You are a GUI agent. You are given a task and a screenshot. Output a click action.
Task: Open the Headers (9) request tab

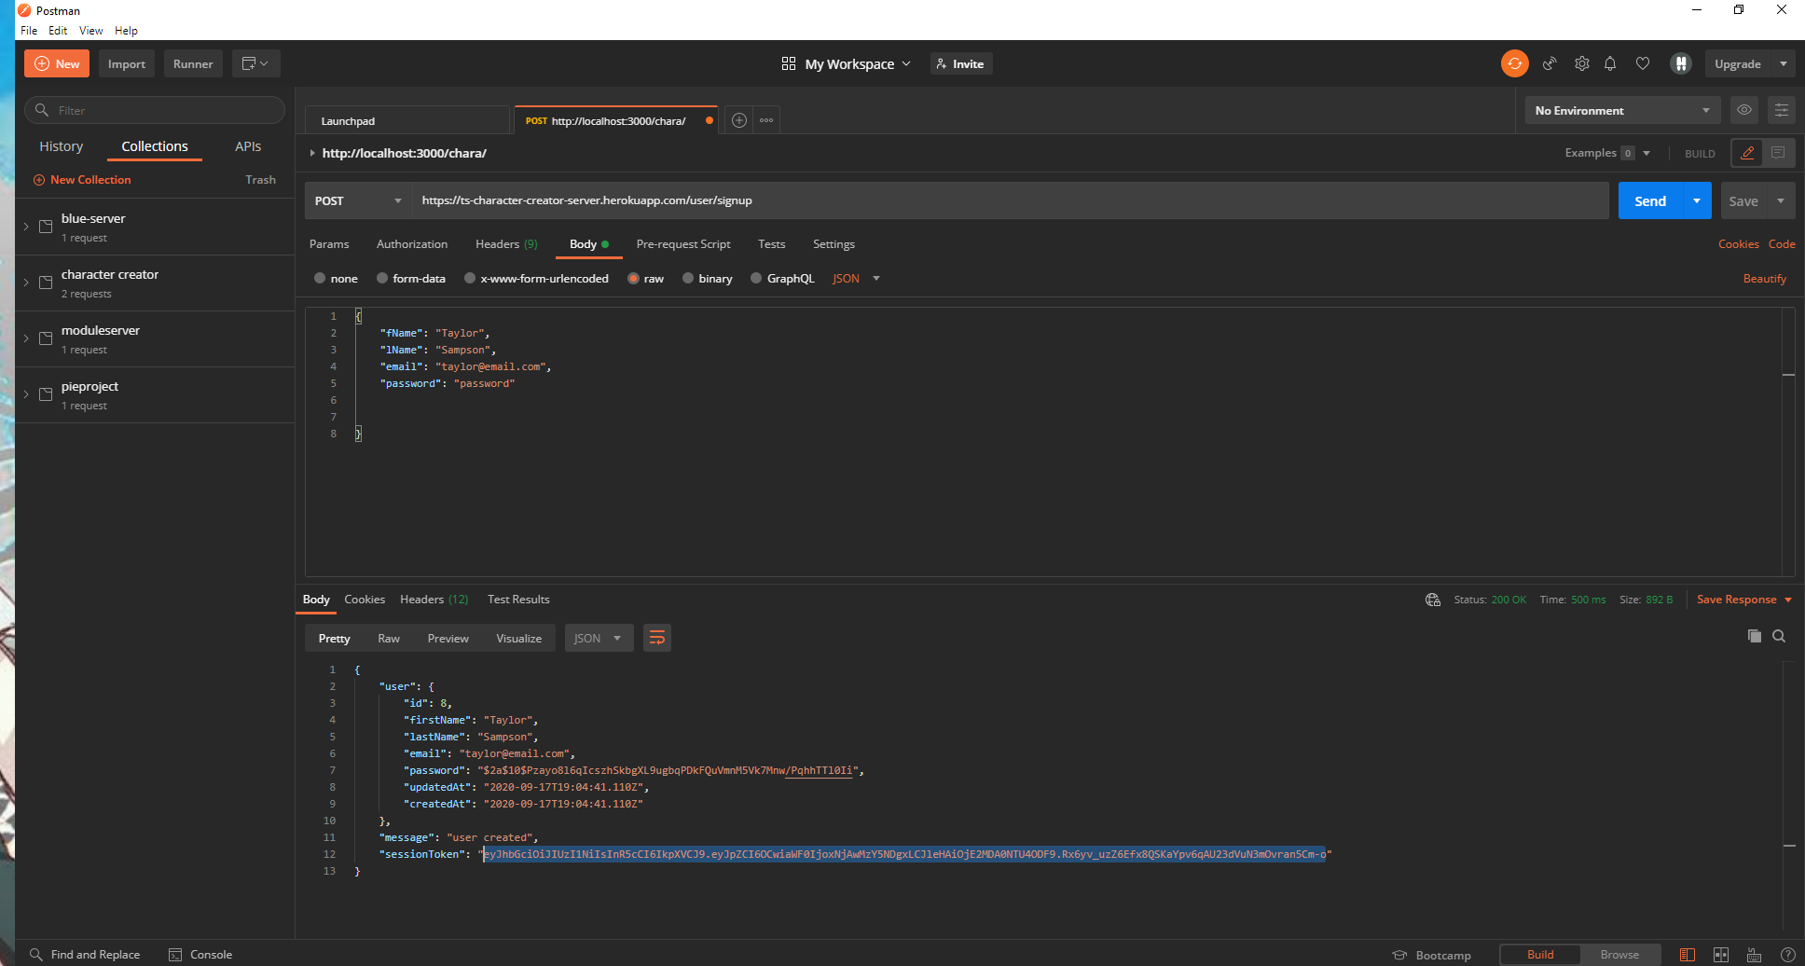(506, 244)
